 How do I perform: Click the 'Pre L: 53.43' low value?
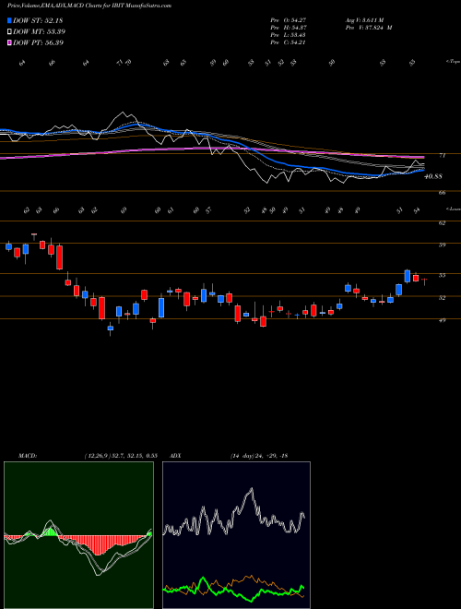point(289,35)
